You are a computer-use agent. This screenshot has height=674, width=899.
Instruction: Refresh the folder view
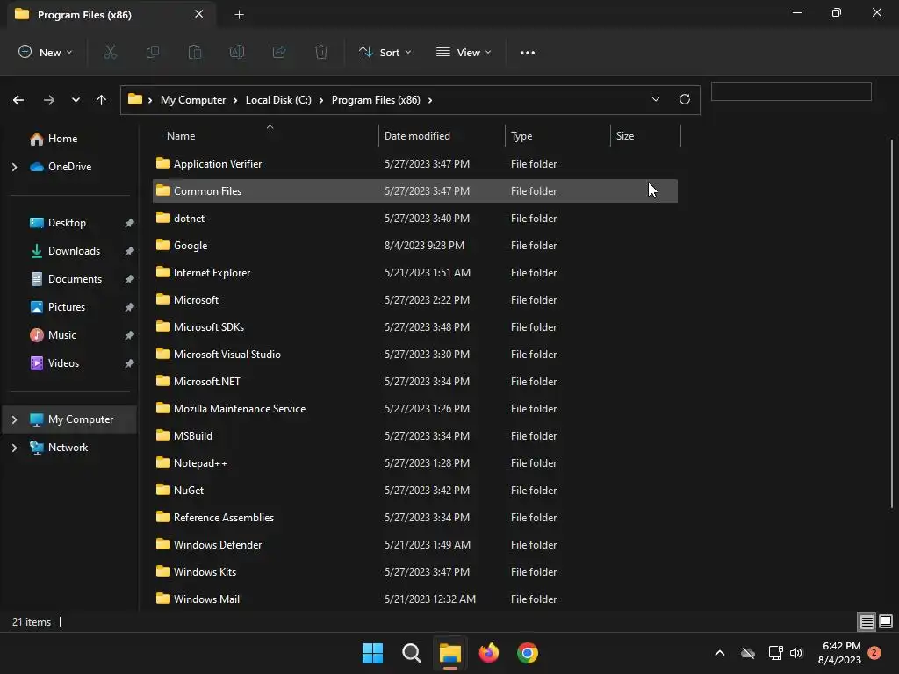pyautogui.click(x=685, y=99)
